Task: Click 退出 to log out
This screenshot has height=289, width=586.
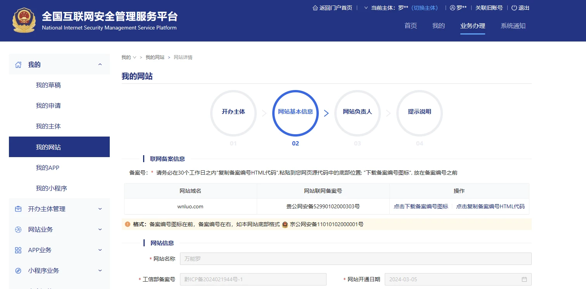Action: (x=524, y=8)
